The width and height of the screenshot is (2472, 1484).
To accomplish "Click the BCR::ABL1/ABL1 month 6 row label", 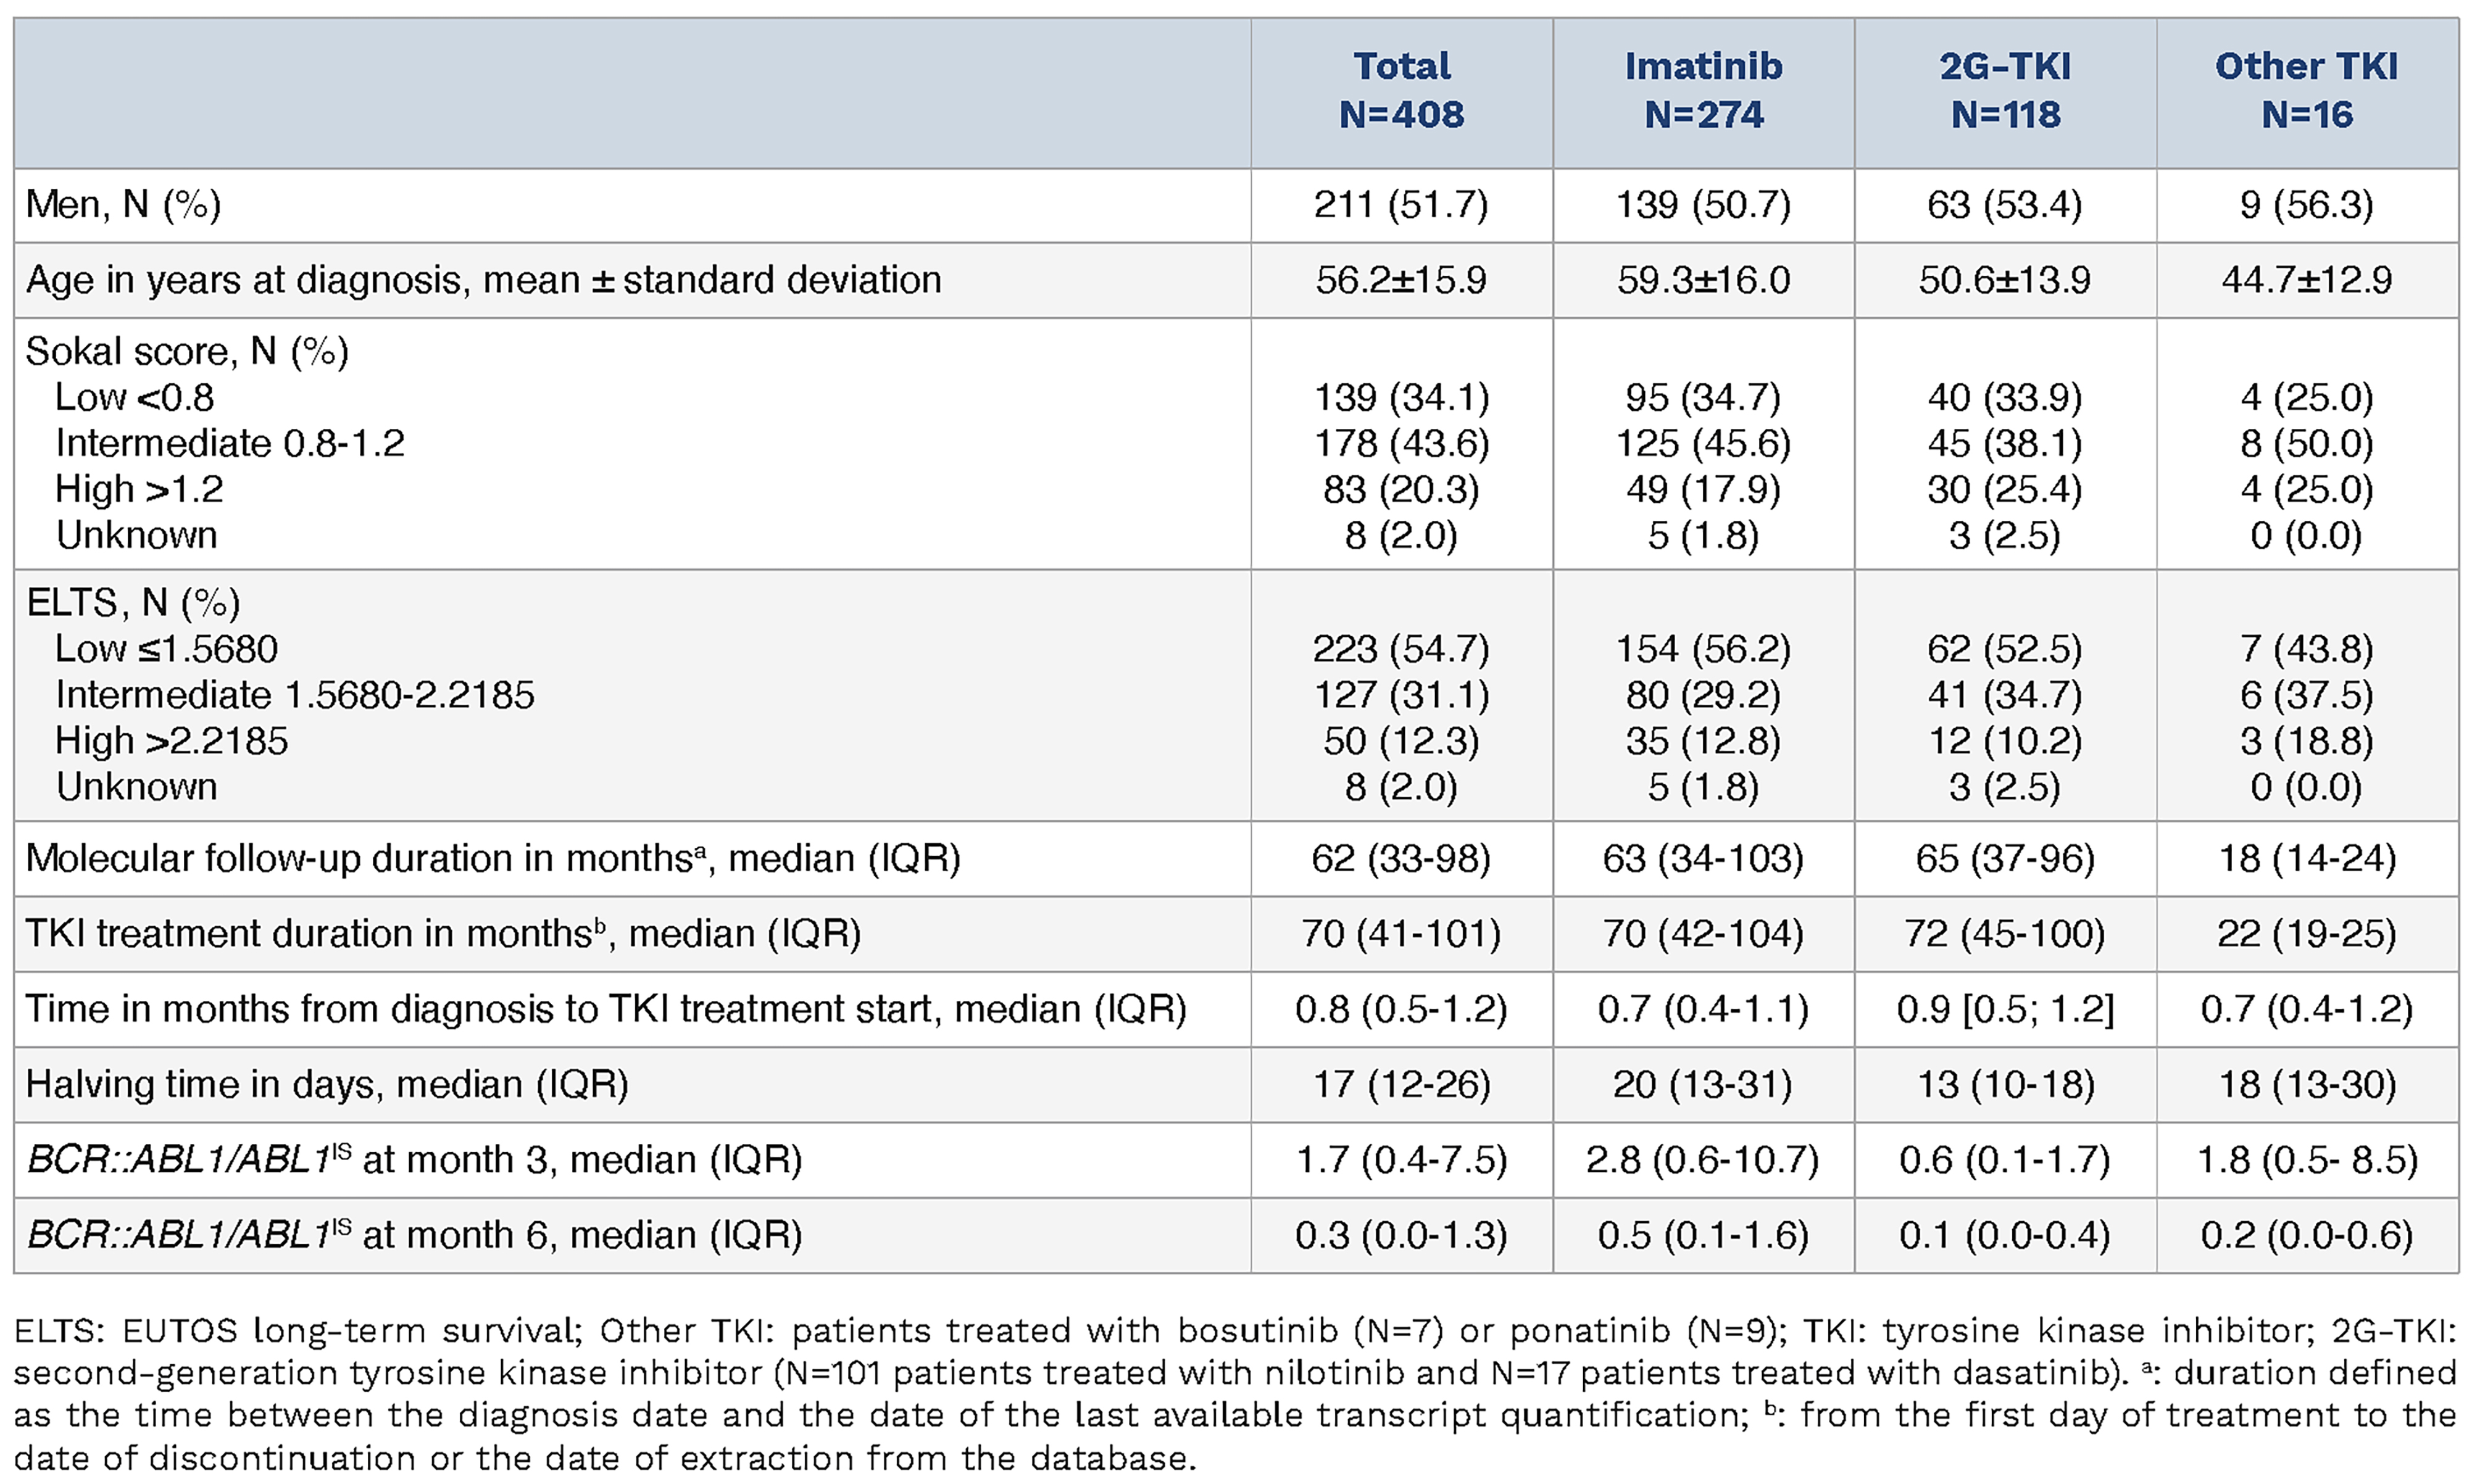I will pos(414,1236).
